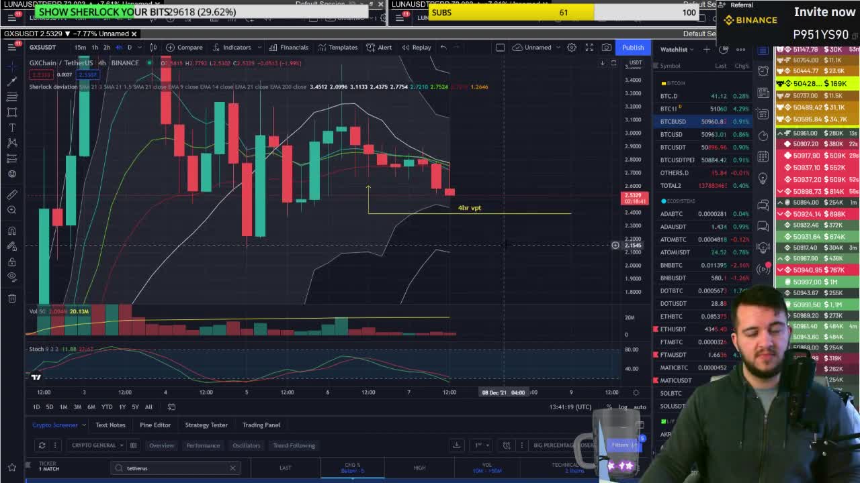Toggle the auto scale

click(x=640, y=407)
